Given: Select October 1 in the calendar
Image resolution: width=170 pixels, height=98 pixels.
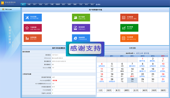Looking at the screenshot, I should (143, 60).
